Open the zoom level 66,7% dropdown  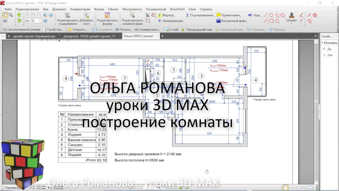(x=39, y=20)
